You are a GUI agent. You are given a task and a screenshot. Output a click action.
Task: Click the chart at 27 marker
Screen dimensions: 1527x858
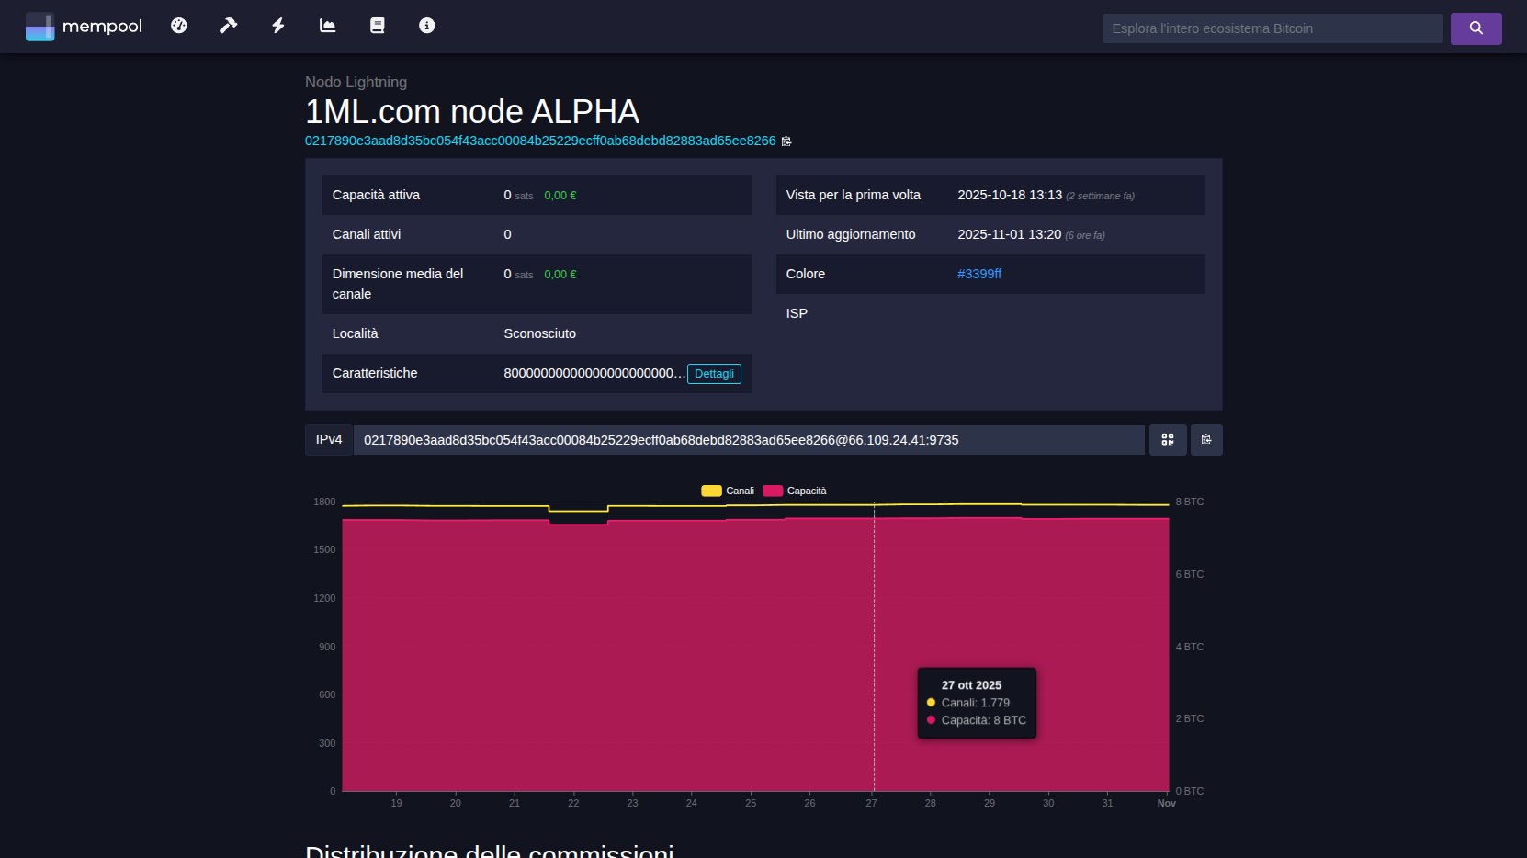pos(874,643)
